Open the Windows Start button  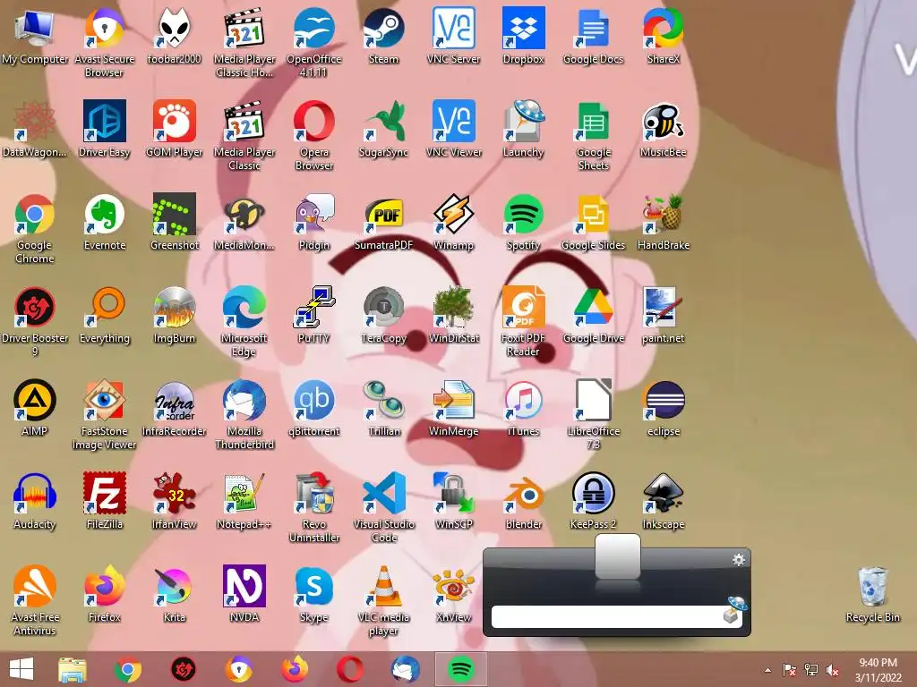tap(21, 669)
